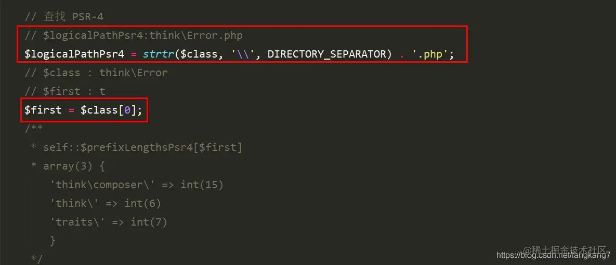This screenshot has height=265, width=616.
Task: Click the comment line '$class : think\Error'
Action: pyautogui.click(x=96, y=73)
